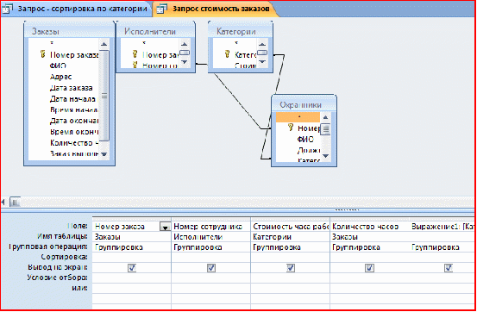The width and height of the screenshot is (477, 312).
Task: Uncheck the show box in the «Номер заказа» column
Action: click(132, 267)
